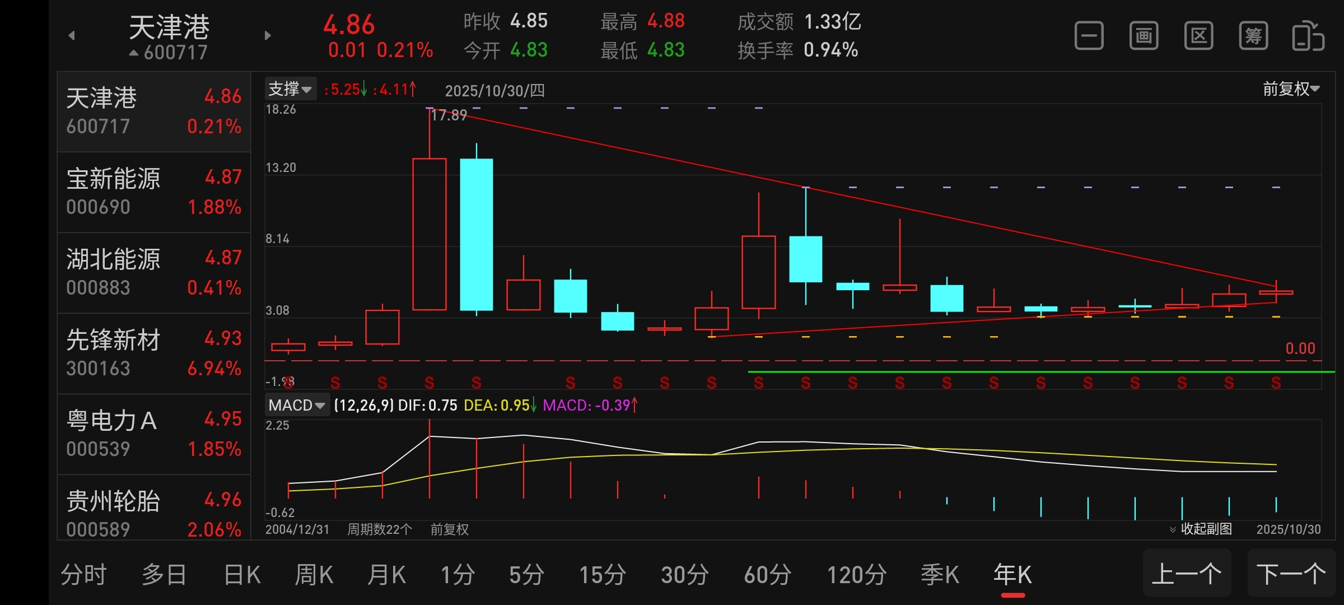Select 先锋新材 in the stock list
Viewport: 1344px width, 605px height.
click(153, 353)
